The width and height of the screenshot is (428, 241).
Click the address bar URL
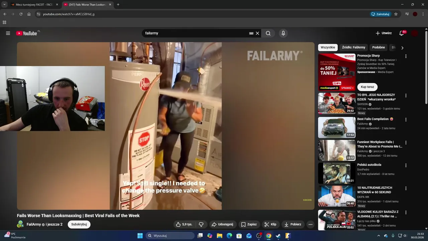69,14
